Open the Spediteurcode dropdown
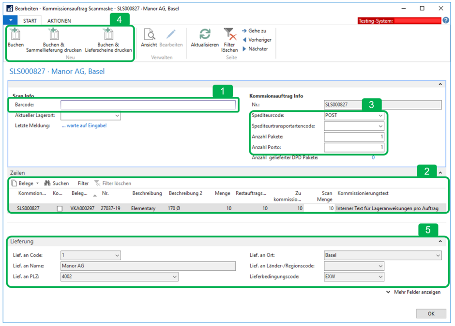This screenshot has width=455, height=326. [x=380, y=116]
